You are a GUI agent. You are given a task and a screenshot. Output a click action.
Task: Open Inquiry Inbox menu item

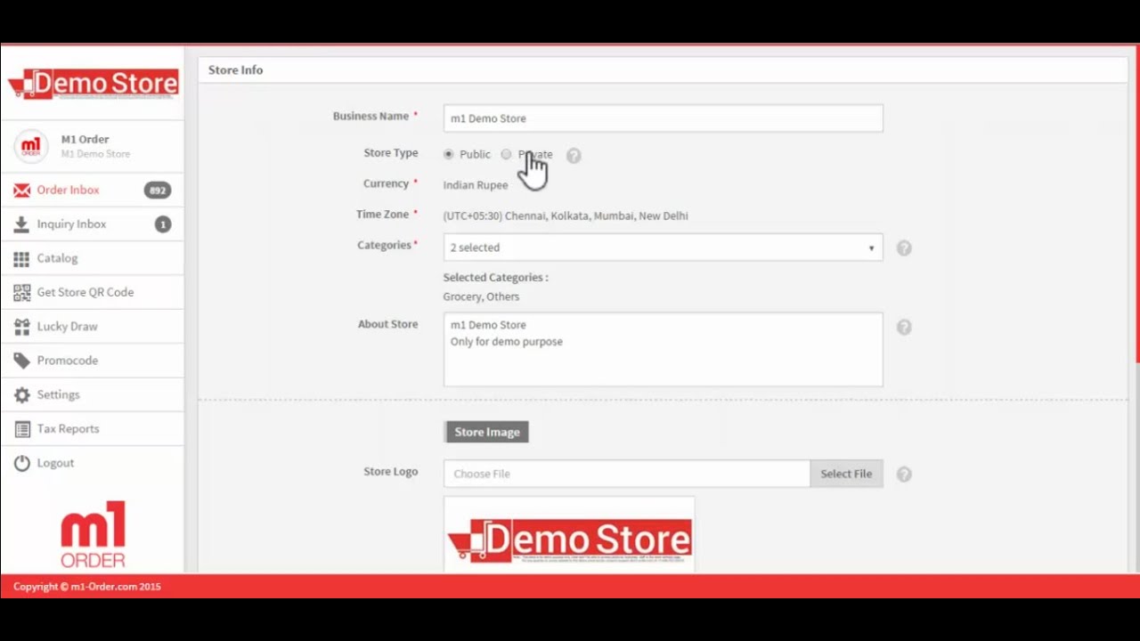point(93,224)
